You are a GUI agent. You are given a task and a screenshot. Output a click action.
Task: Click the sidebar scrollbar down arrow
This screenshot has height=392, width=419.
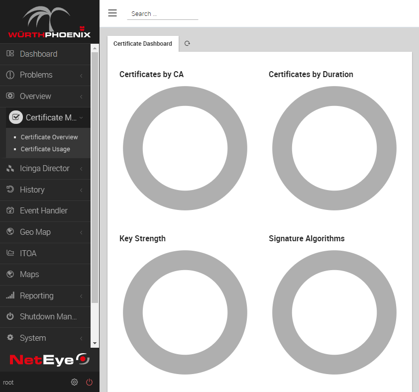[x=95, y=343]
